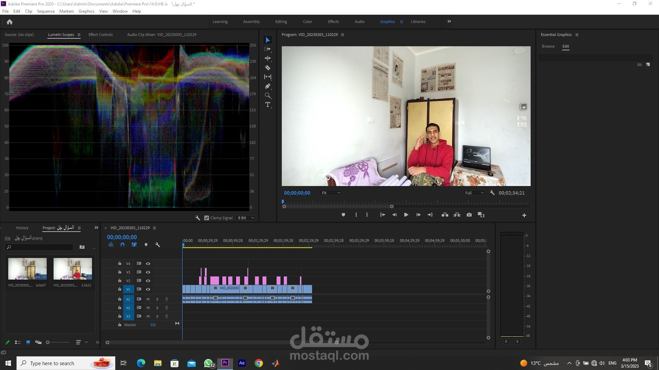Image resolution: width=659 pixels, height=370 pixels.
Task: Hide the V1 track output
Action: point(148,289)
